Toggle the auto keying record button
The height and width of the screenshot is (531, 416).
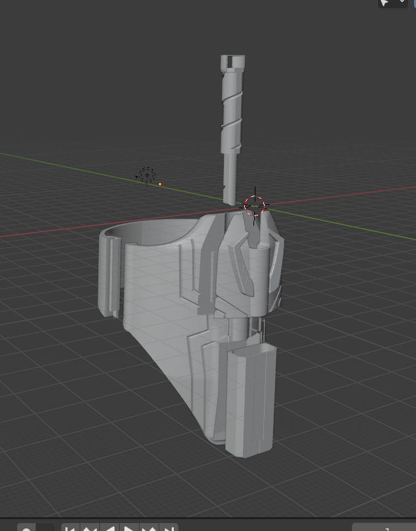pos(26,528)
